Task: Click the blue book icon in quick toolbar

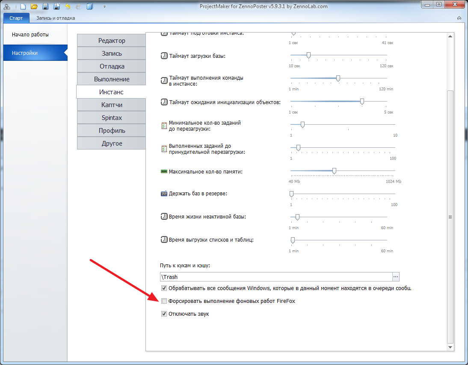Action: tap(89, 6)
